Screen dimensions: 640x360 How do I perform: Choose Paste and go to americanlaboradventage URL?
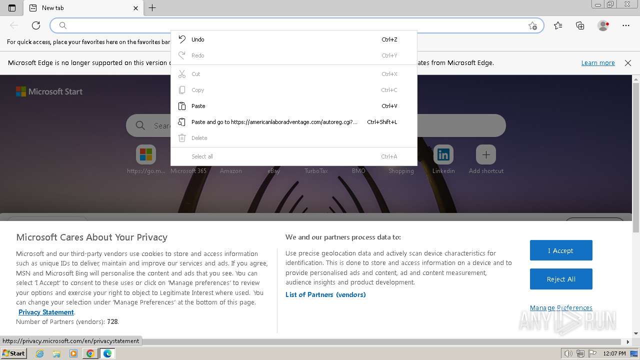point(294,122)
